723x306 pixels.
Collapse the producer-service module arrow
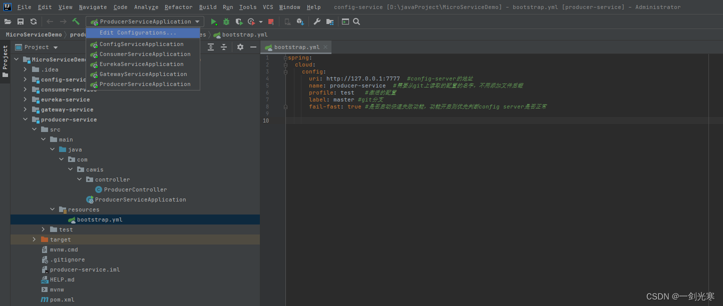click(26, 119)
